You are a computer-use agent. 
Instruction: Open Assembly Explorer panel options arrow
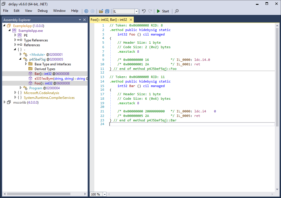click(x=80, y=20)
